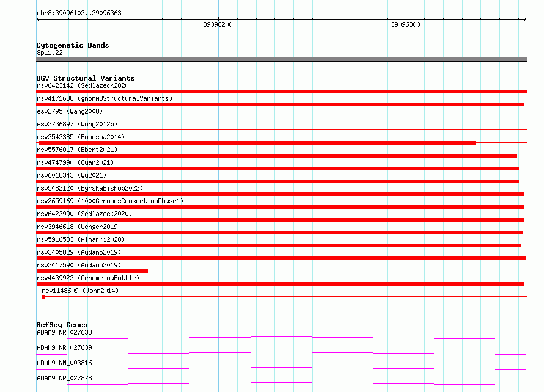Select the 8p11.22 band label

[50, 53]
